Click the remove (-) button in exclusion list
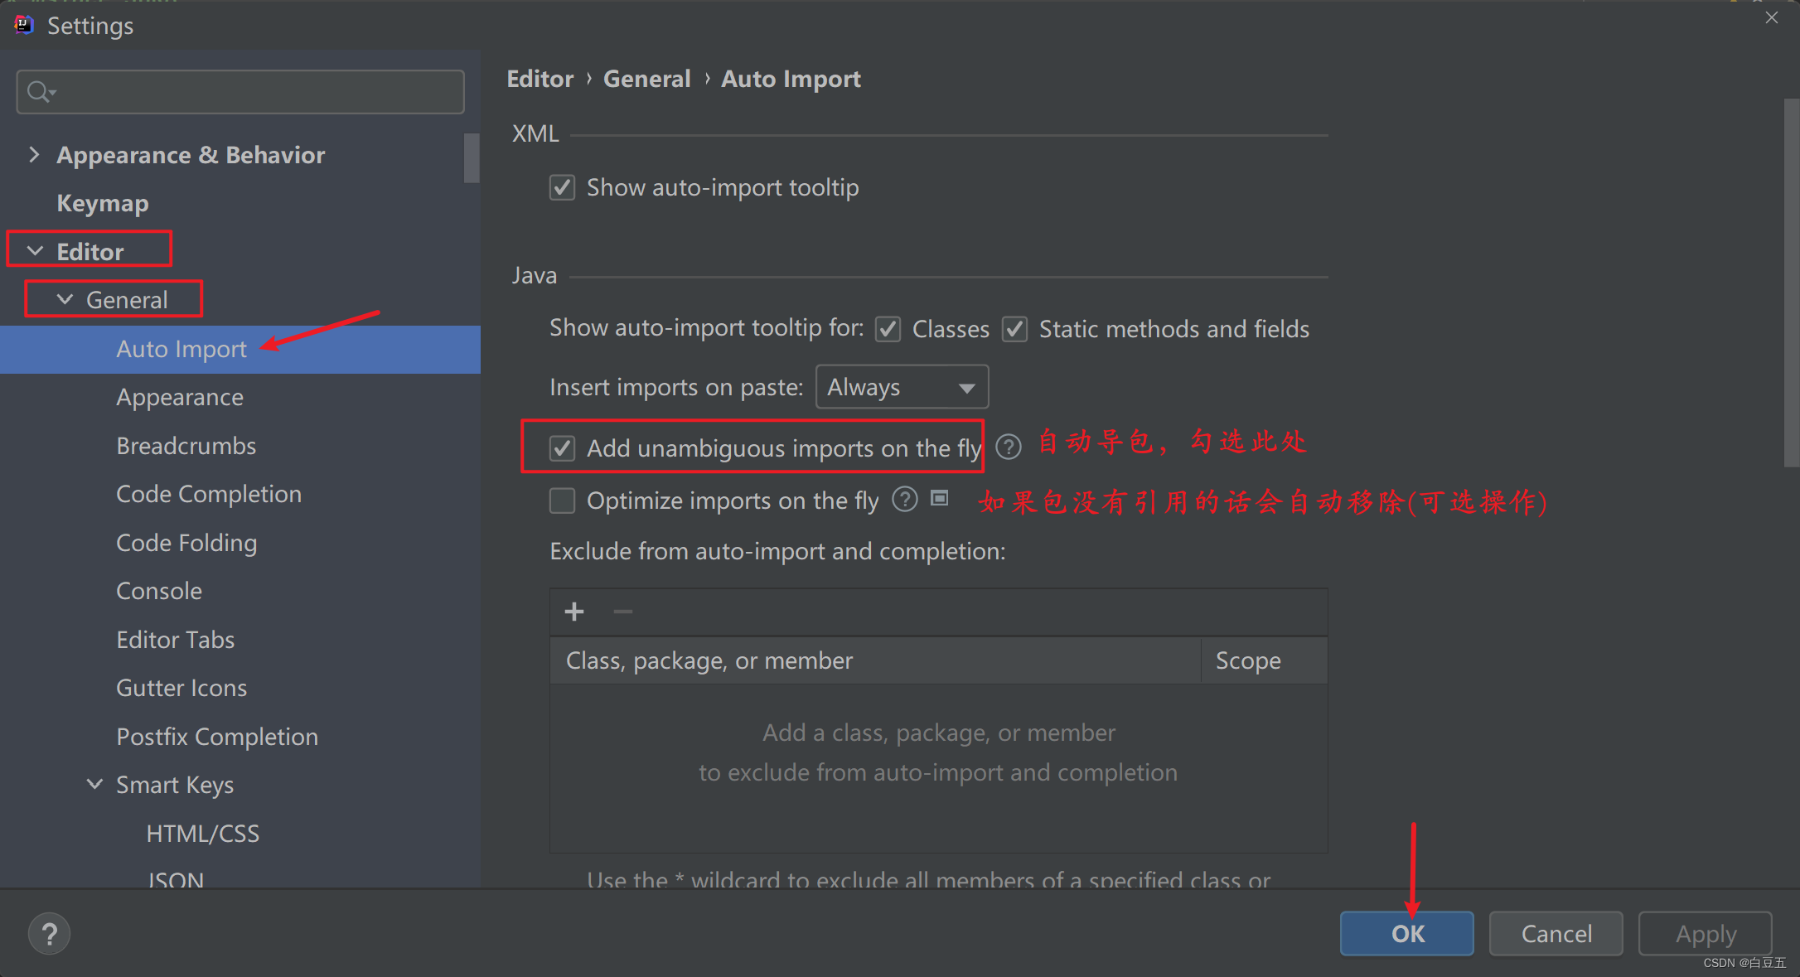Screen dimensions: 1800x977 click(x=623, y=612)
